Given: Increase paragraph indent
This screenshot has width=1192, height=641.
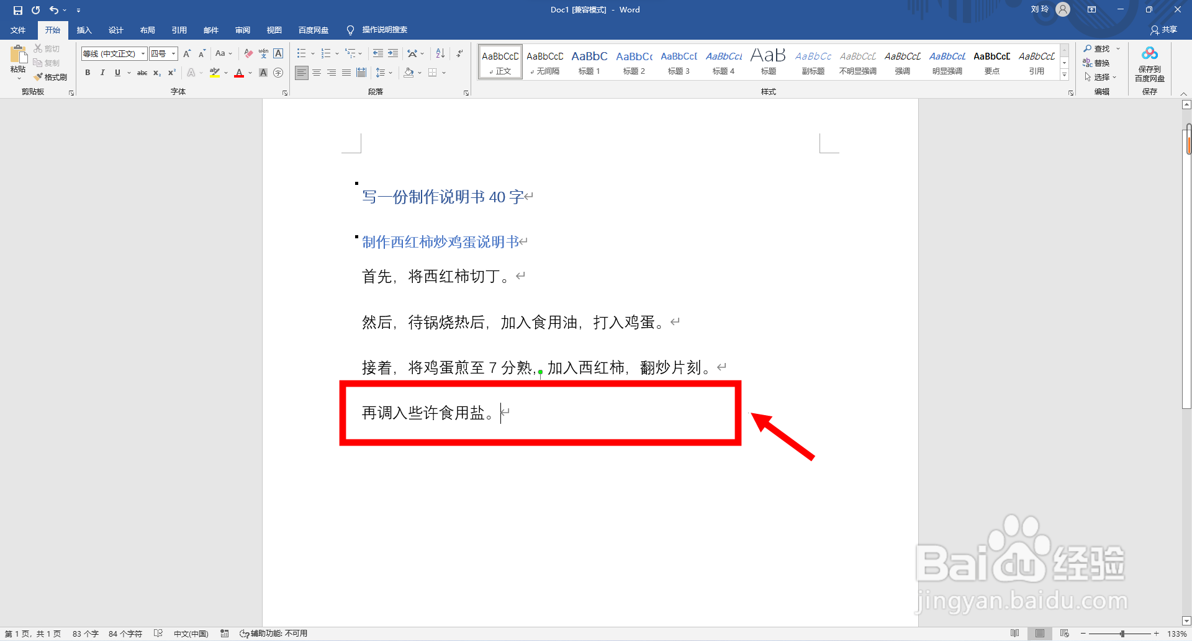Looking at the screenshot, I should (x=393, y=53).
